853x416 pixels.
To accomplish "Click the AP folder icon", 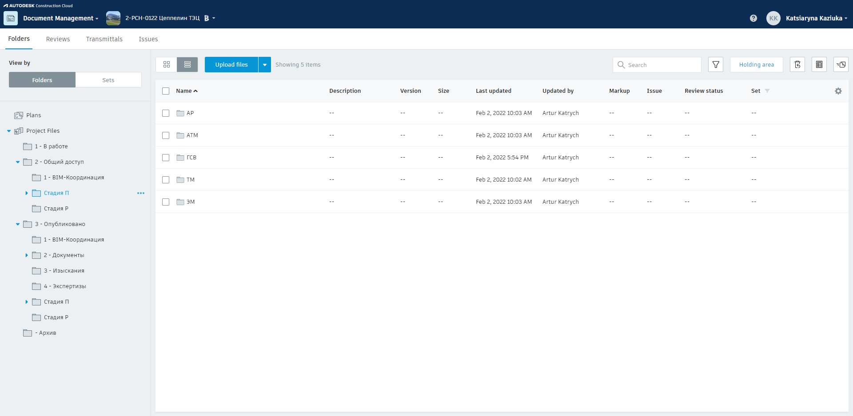I will click(180, 113).
